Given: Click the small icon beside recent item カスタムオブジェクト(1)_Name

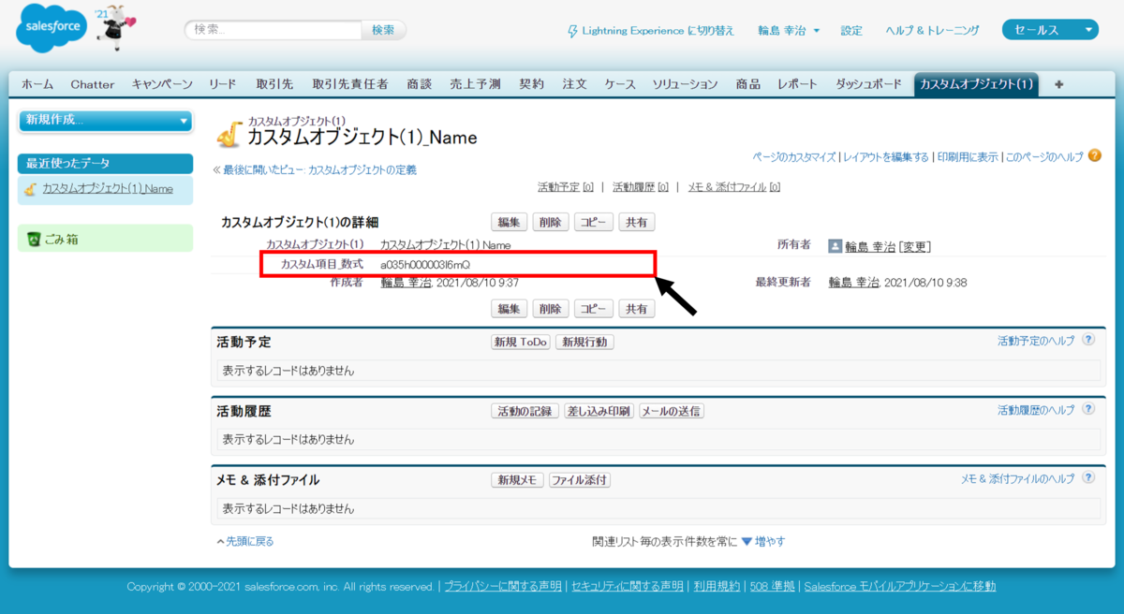Looking at the screenshot, I should click(31, 189).
